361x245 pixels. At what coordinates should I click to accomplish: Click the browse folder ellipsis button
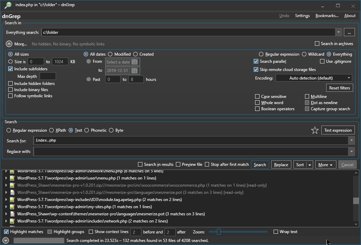coord(349,32)
